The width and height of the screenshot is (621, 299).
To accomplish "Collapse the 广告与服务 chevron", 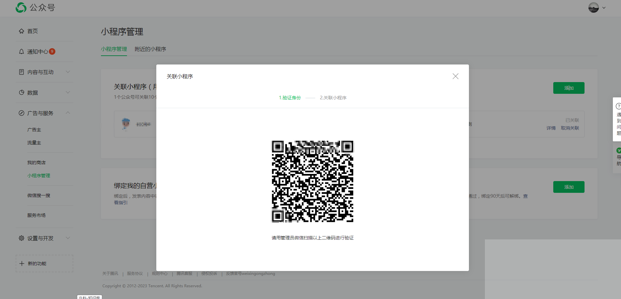I will 68,113.
